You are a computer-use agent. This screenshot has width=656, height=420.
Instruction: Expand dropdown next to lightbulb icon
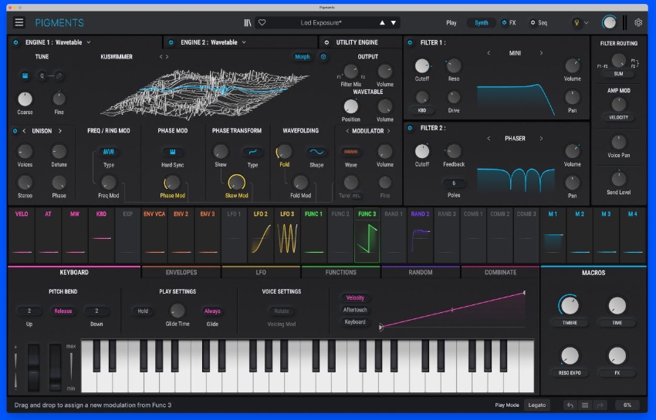[586, 22]
